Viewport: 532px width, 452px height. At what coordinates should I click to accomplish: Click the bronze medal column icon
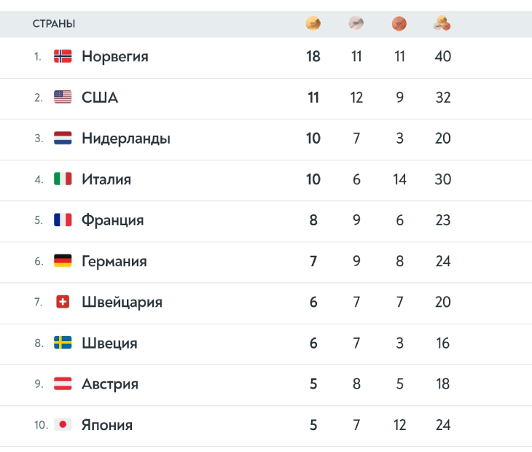click(x=399, y=24)
